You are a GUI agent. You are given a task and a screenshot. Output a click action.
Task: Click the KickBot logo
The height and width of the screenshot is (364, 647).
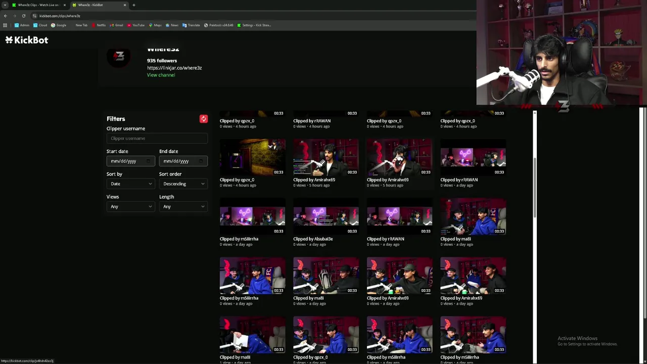[x=27, y=40]
